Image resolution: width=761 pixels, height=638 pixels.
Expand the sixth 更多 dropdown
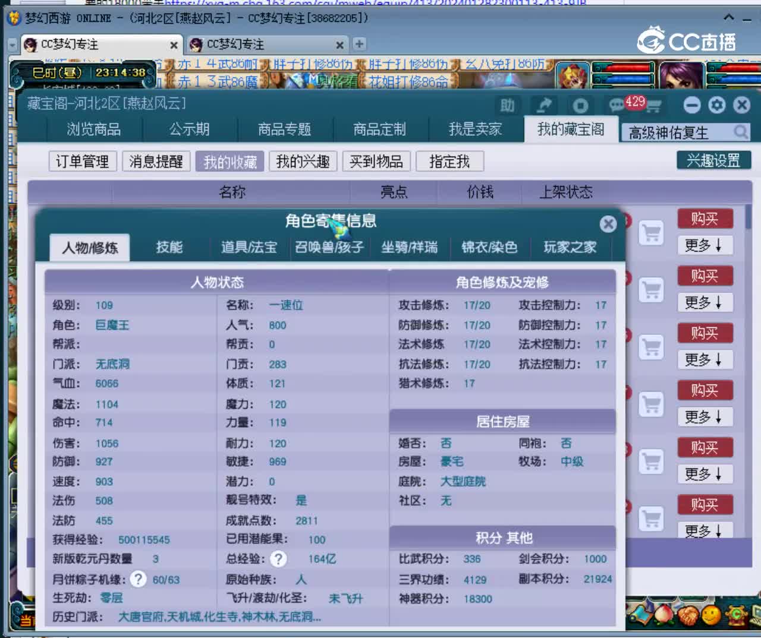click(704, 530)
